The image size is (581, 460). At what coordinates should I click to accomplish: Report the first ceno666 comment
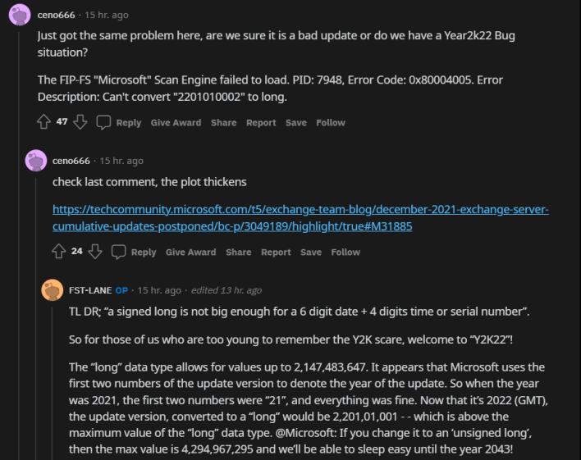261,123
